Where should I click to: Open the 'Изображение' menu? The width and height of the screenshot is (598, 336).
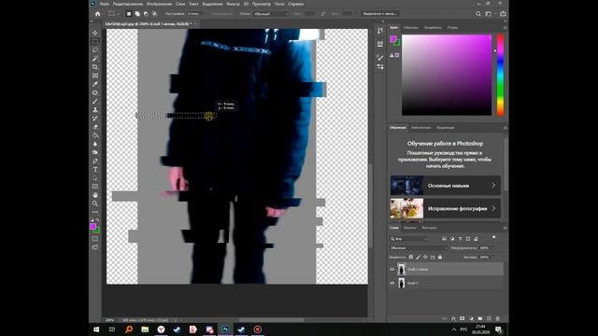(x=159, y=4)
